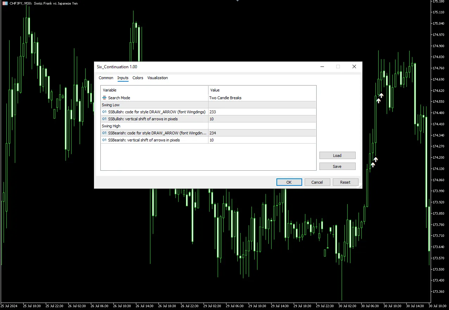Click the integer icon beside SSBearish arrow code
The height and width of the screenshot is (310, 449).
[x=104, y=133]
